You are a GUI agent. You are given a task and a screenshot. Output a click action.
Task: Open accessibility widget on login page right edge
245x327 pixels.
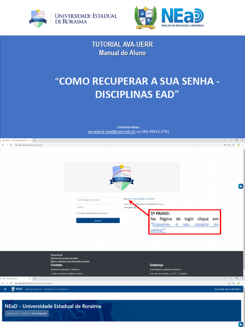pyautogui.click(x=241, y=186)
